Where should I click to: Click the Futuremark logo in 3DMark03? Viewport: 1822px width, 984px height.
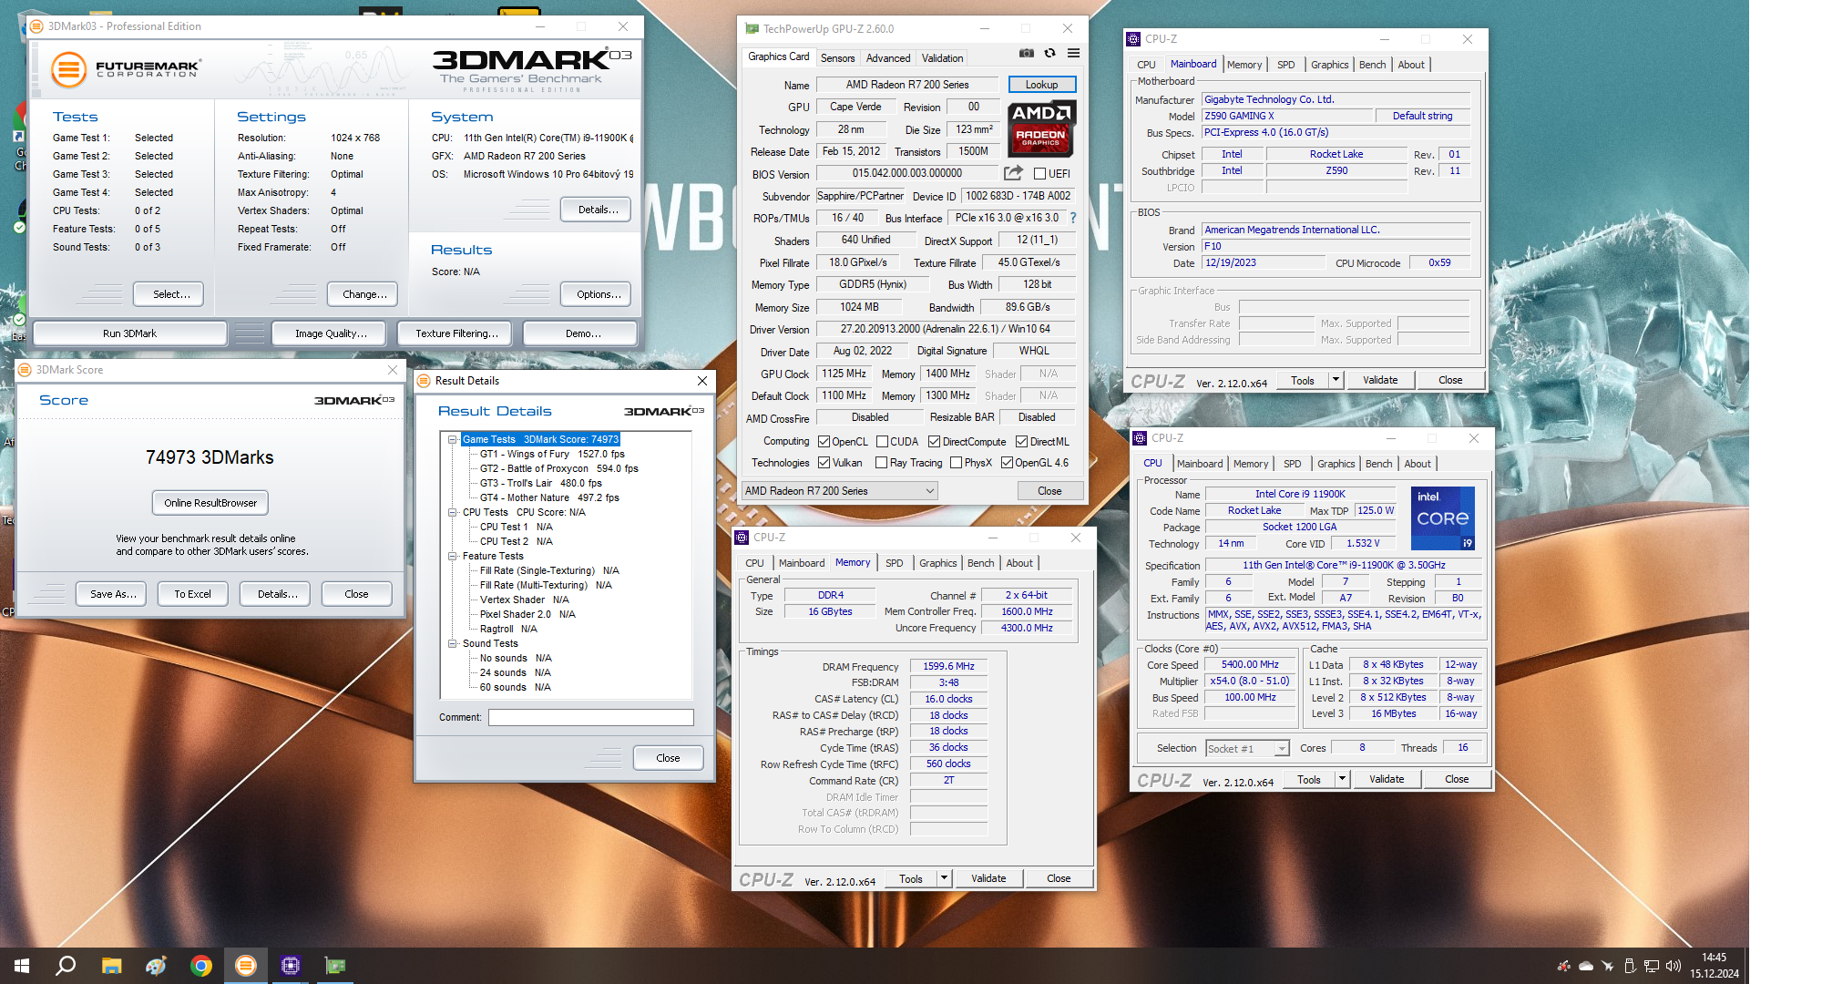point(125,69)
